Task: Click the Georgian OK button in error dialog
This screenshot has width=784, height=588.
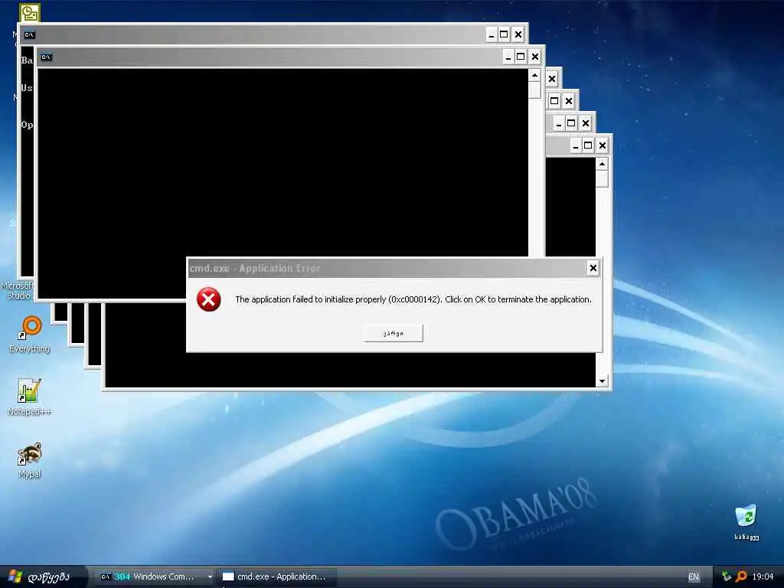Action: [x=394, y=333]
